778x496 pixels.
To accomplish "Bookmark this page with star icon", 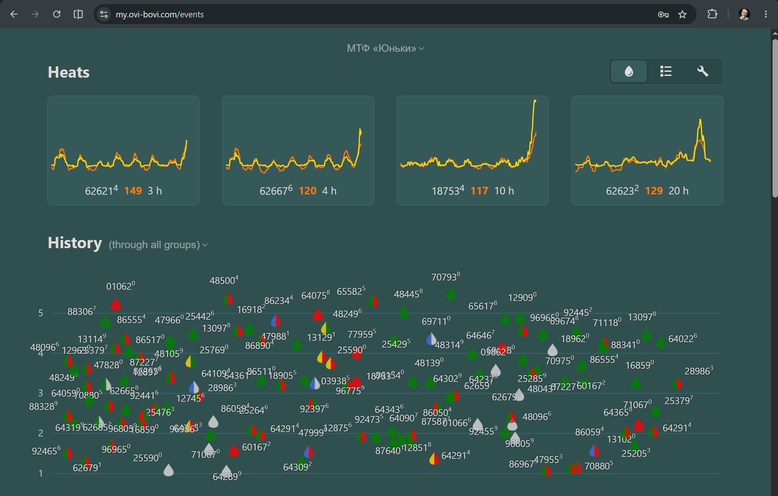I will [x=682, y=14].
